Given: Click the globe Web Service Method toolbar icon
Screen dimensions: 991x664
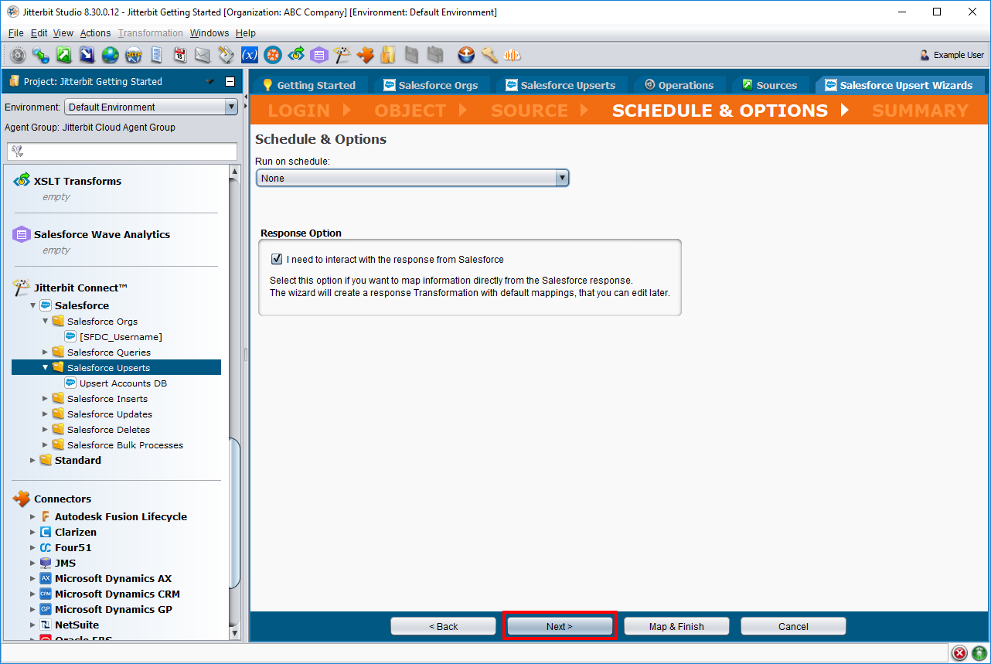Looking at the screenshot, I should [x=111, y=55].
